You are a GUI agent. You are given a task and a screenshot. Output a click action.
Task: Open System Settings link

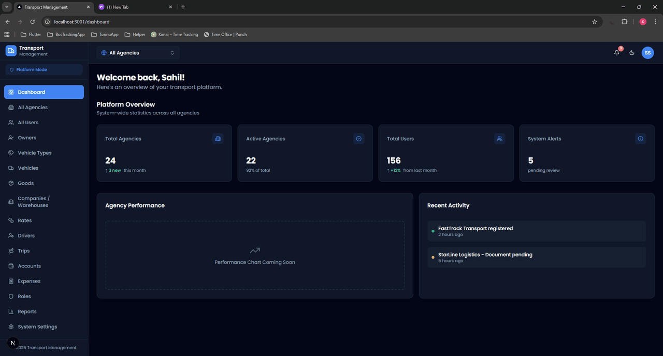(44, 327)
